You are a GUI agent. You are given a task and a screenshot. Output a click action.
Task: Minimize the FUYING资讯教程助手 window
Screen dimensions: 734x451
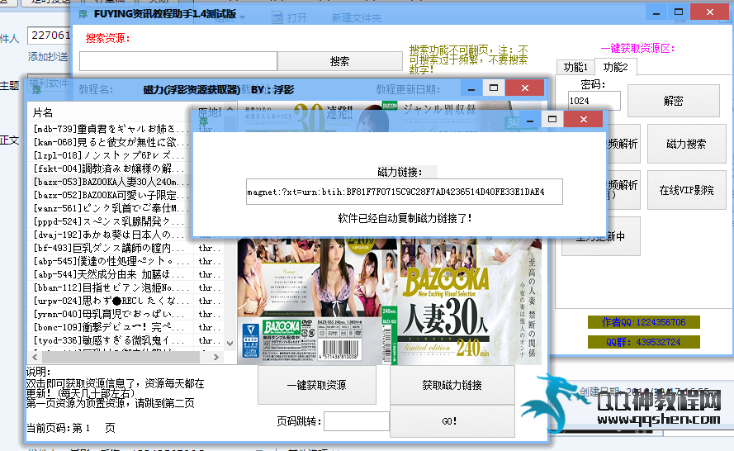(656, 13)
